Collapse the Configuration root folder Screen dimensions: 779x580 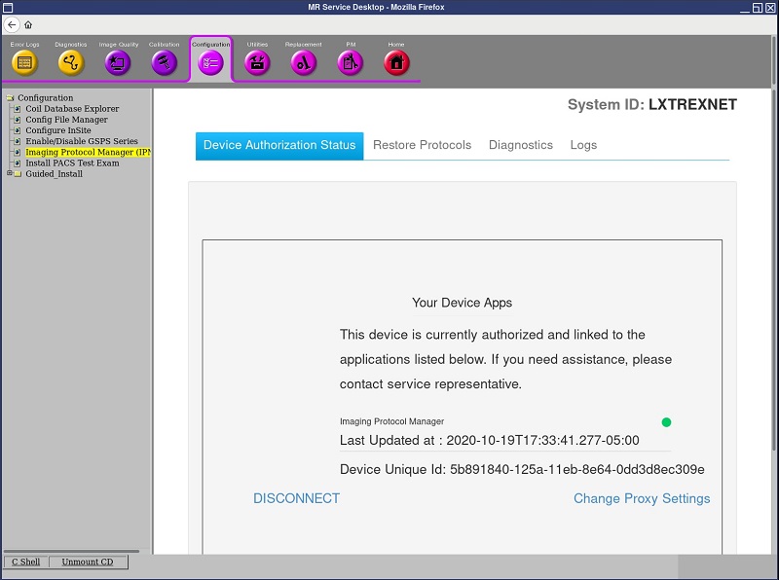click(10, 97)
